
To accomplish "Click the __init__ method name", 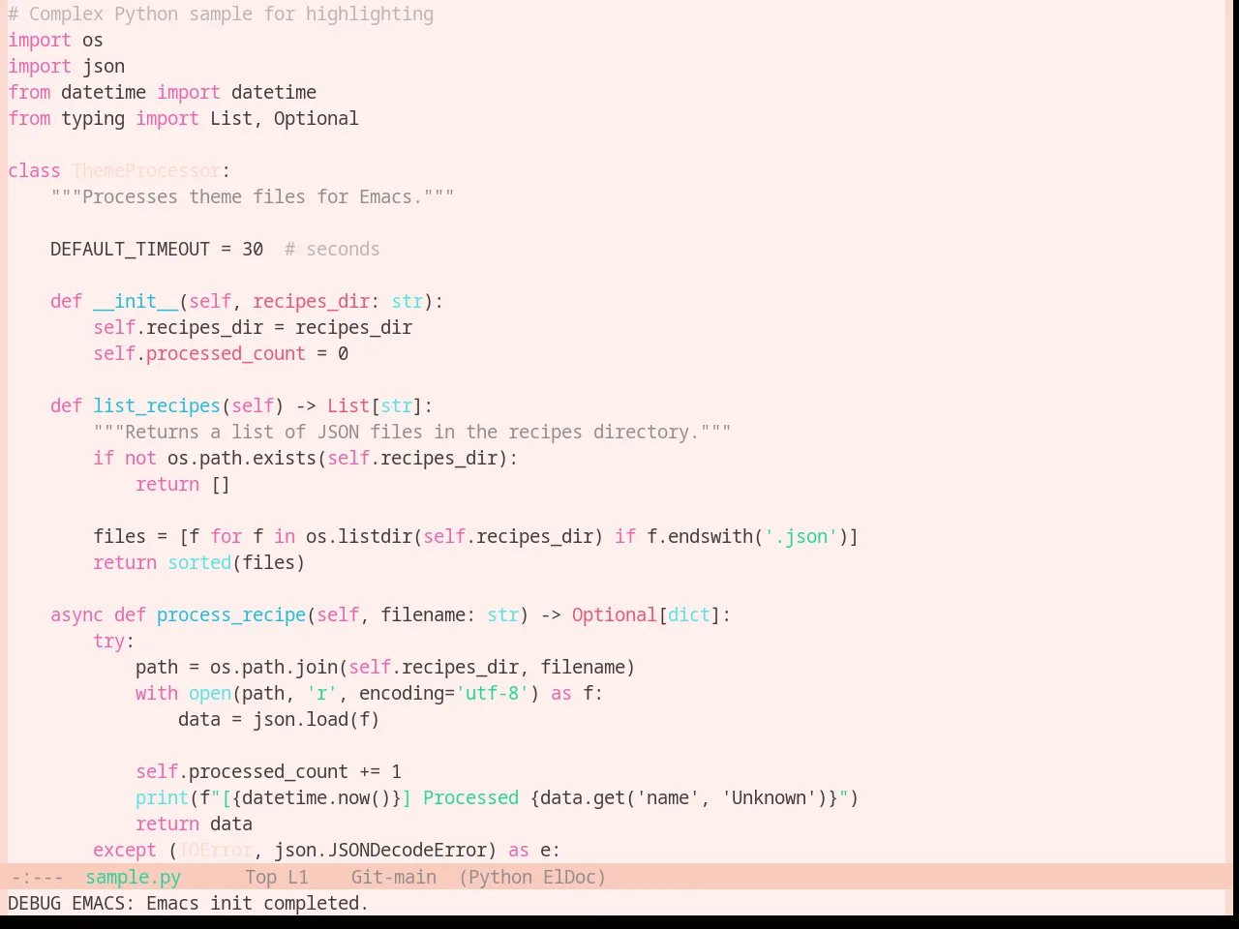I will (x=136, y=302).
